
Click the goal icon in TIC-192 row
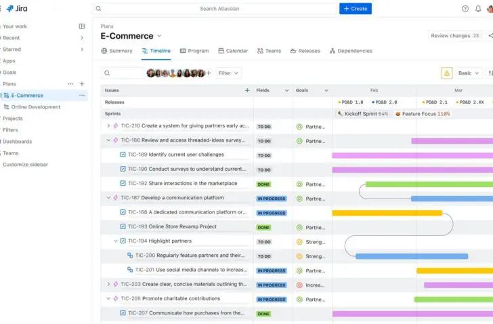coord(299,184)
